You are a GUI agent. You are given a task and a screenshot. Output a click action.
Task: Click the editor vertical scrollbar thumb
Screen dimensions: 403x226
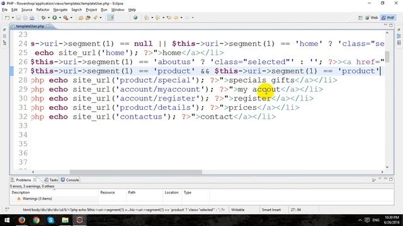(x=387, y=56)
